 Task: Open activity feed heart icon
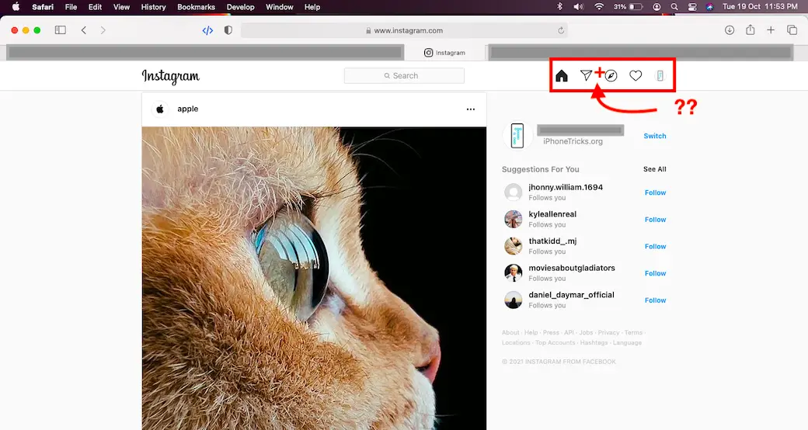636,75
